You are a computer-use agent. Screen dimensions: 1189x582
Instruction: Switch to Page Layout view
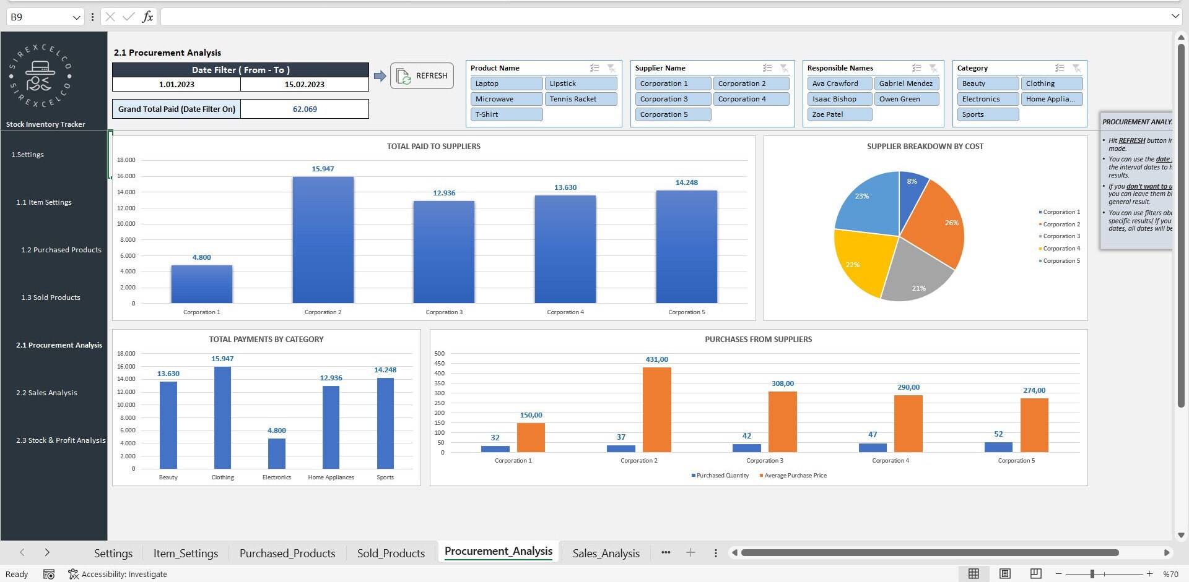tap(1004, 574)
